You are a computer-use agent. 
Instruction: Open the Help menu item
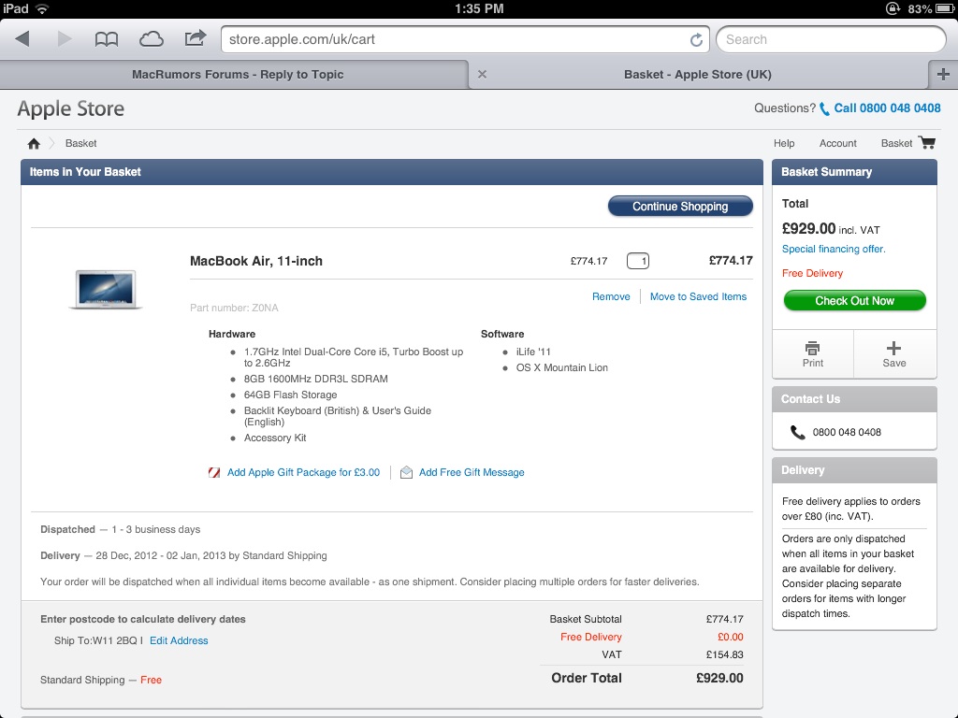coord(784,143)
